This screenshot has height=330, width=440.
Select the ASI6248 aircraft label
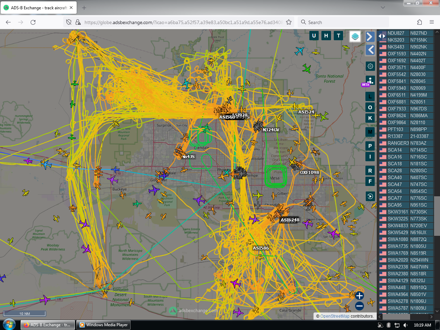(x=290, y=220)
